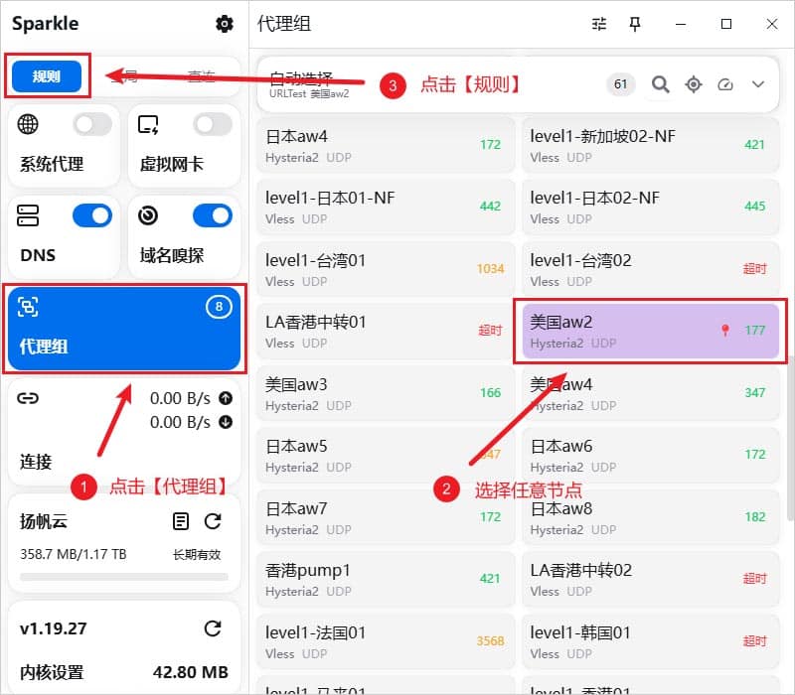Locate current node with target icon
Screen dimensions: 795x695
point(693,84)
